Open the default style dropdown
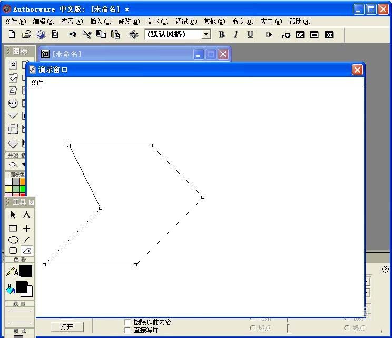 pos(206,34)
